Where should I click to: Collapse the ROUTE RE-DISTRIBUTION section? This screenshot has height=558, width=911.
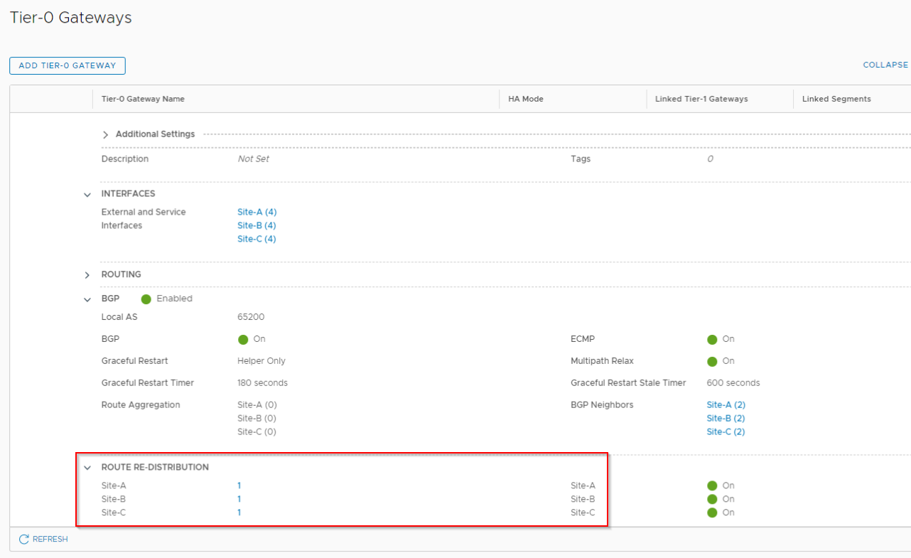point(87,468)
